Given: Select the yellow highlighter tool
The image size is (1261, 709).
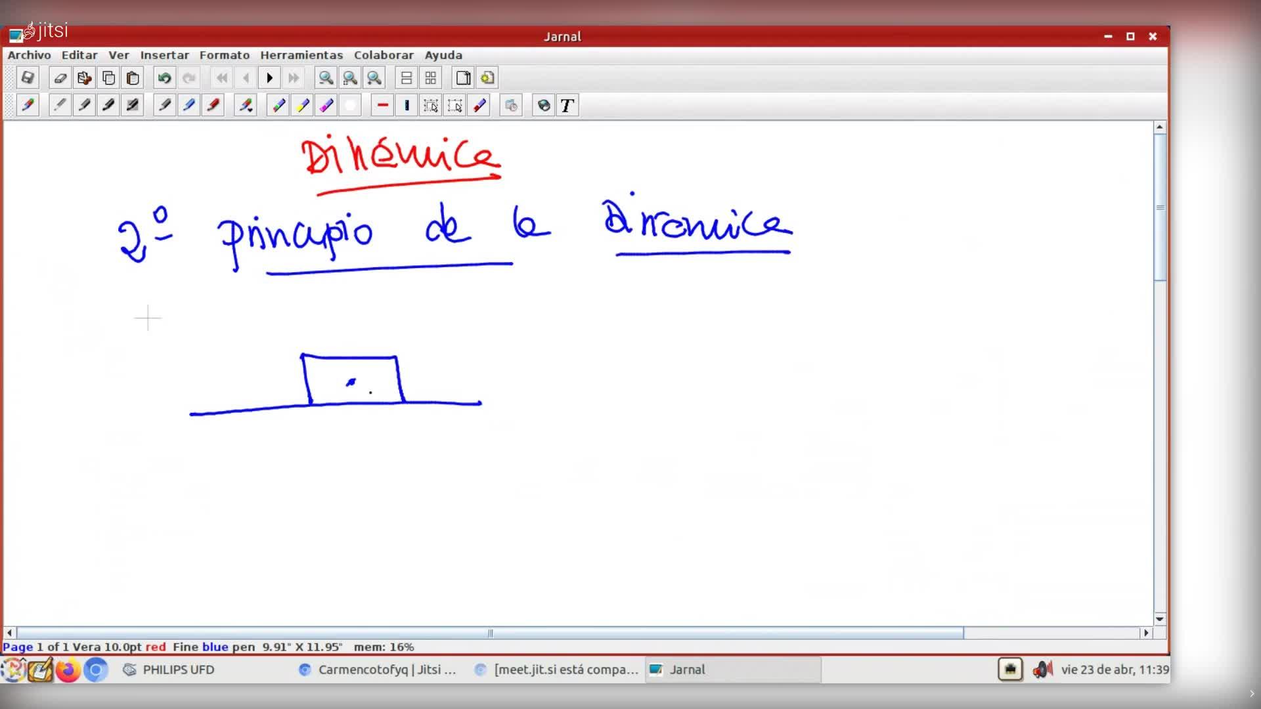Looking at the screenshot, I should click(x=302, y=106).
